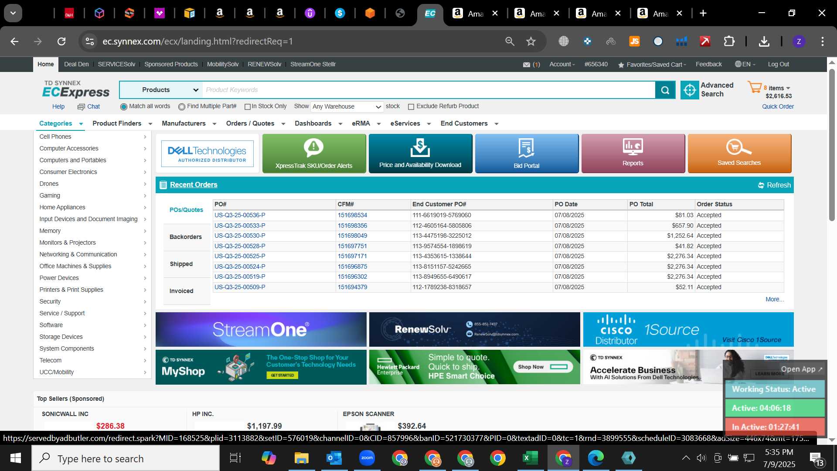
Task: Click the Chat icon link
Action: coord(89,106)
